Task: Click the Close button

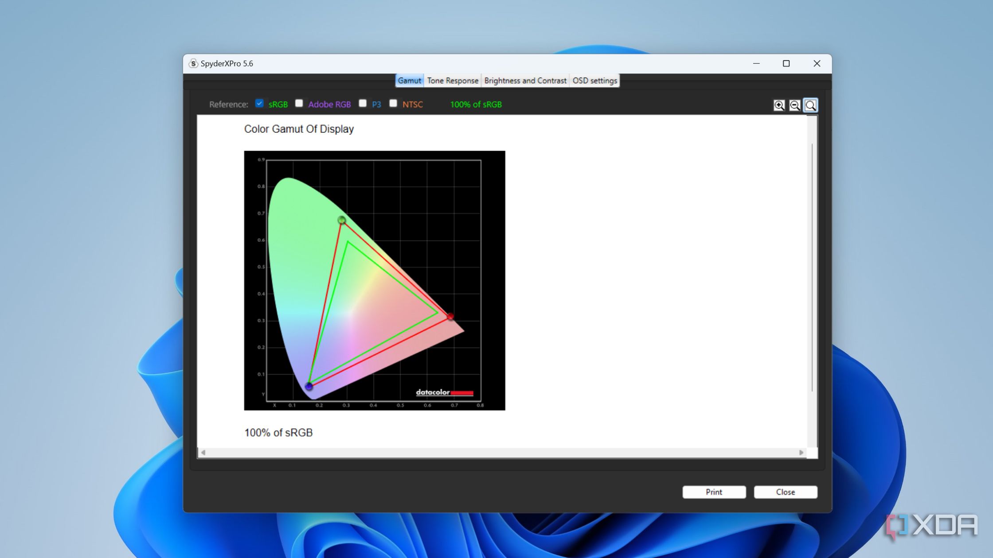Action: pyautogui.click(x=785, y=492)
